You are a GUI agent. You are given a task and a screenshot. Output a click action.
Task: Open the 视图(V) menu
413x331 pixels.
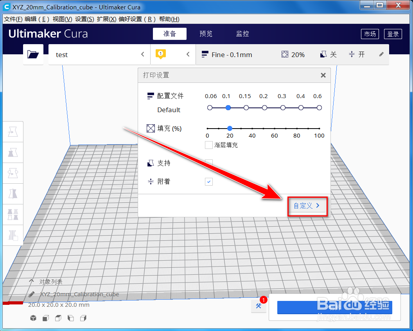point(62,19)
